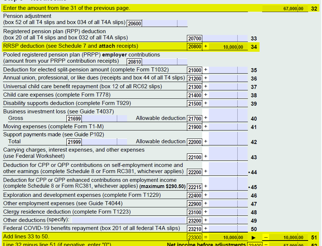The width and height of the screenshot is (322, 246).
Task: Click the "Moving expenses (complete Form T1-M)" text
Action: [x=53, y=126]
